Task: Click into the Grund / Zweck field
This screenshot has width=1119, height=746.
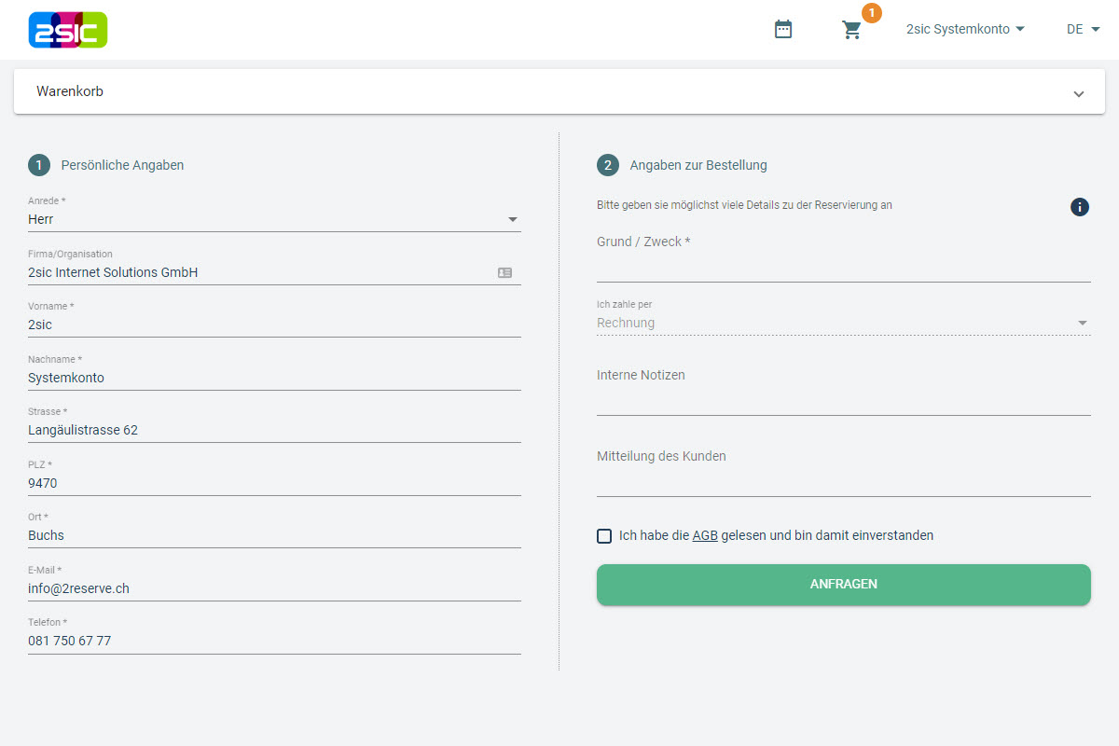Action: [x=843, y=268]
